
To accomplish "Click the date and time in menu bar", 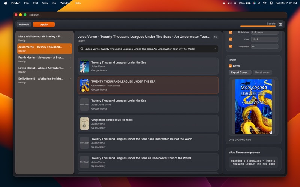I will pyautogui.click(x=286, y=3).
